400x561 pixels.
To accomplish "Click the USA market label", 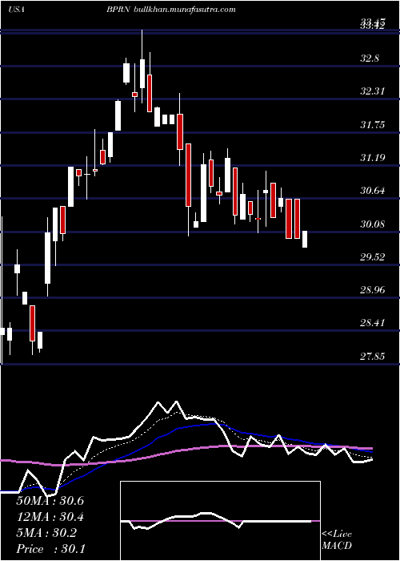I will pos(16,10).
